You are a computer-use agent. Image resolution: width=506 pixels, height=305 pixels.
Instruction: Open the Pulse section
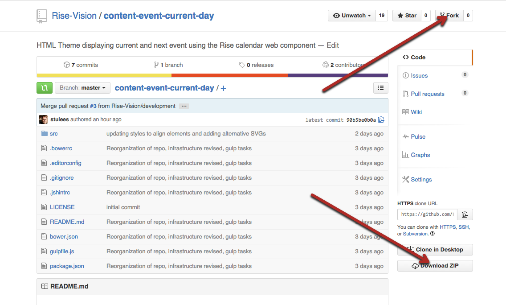[x=418, y=136]
